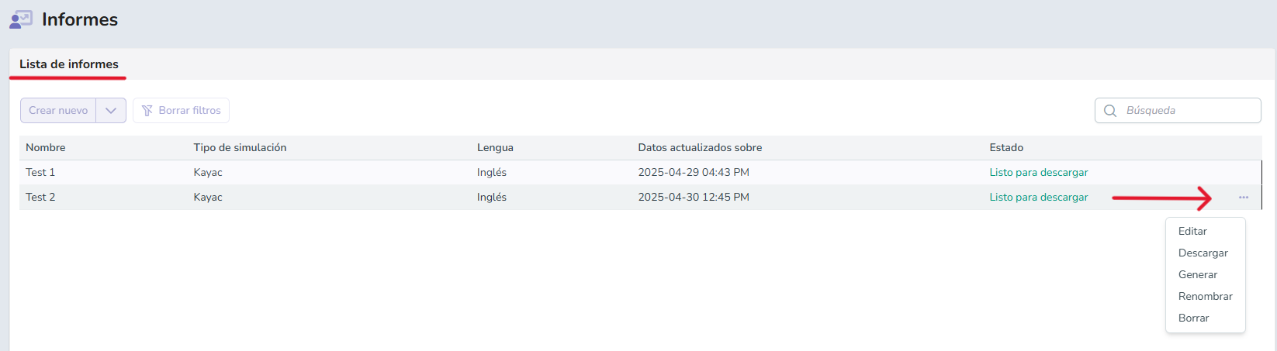Click Listo para descargar status for Test 1
Image resolution: width=1277 pixels, height=351 pixels.
tap(1039, 173)
